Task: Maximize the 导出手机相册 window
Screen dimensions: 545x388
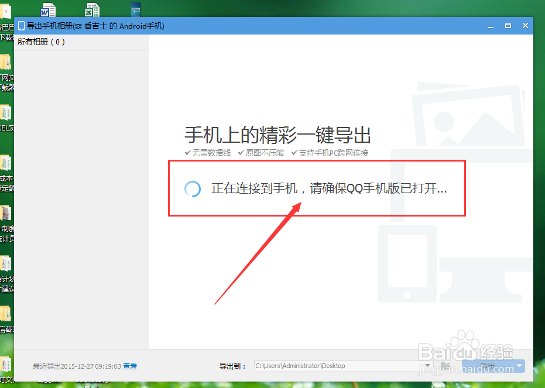Action: 508,26
